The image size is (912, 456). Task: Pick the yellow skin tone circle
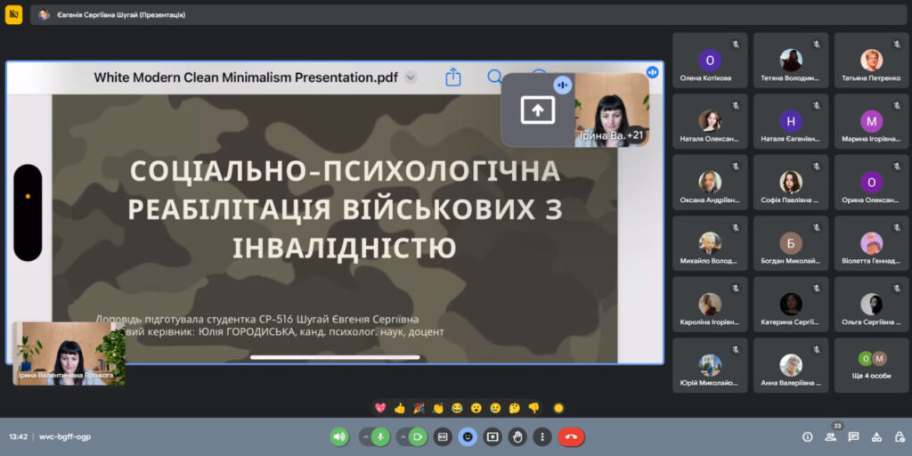(x=558, y=408)
